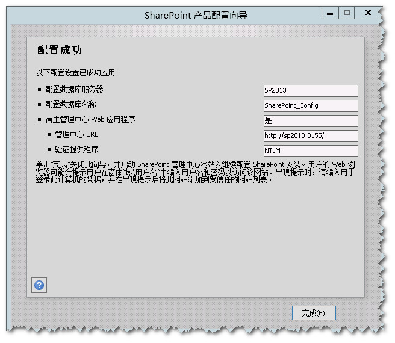Click the 以下配置设置已成功应用 text
The width and height of the screenshot is (395, 343).
tap(77, 73)
